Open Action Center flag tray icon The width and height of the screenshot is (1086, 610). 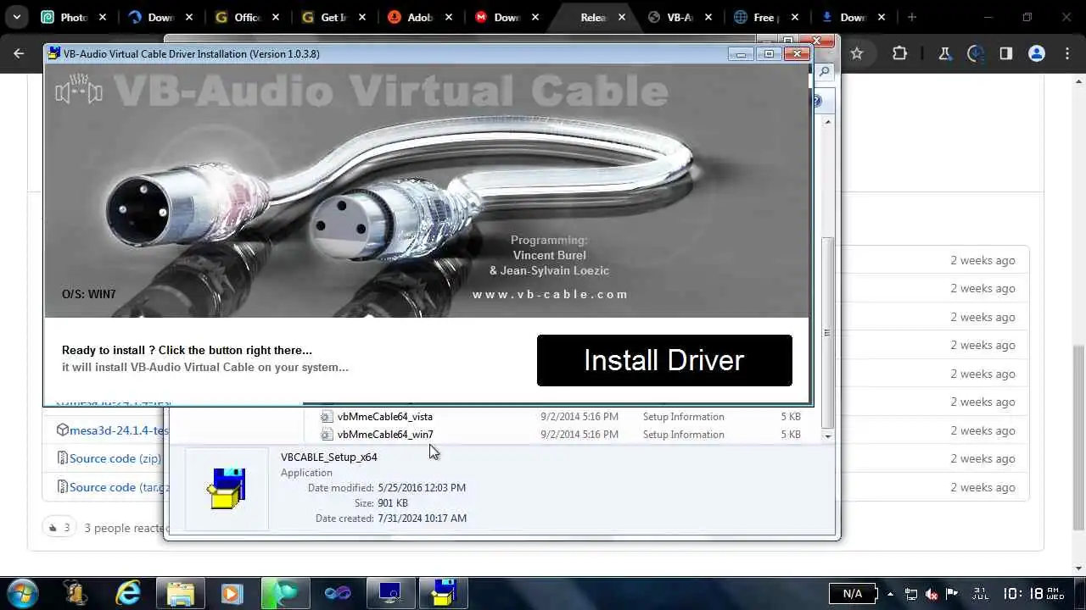(952, 594)
